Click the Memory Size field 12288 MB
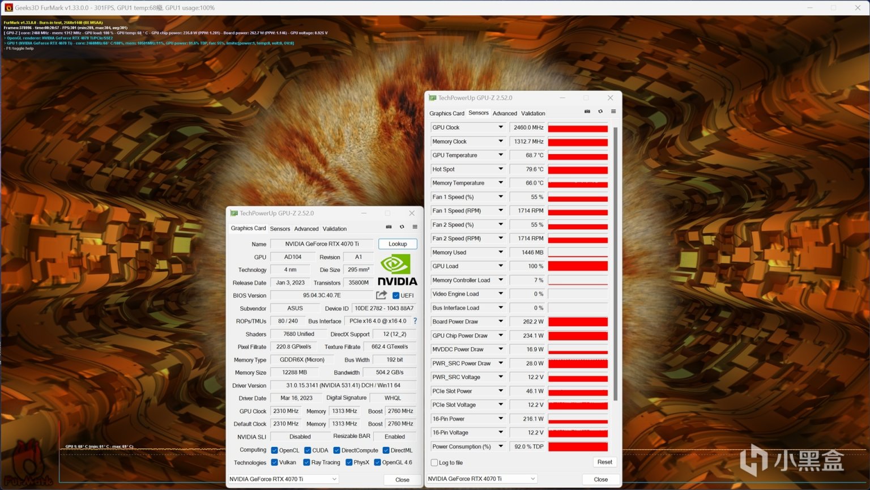 tap(295, 372)
